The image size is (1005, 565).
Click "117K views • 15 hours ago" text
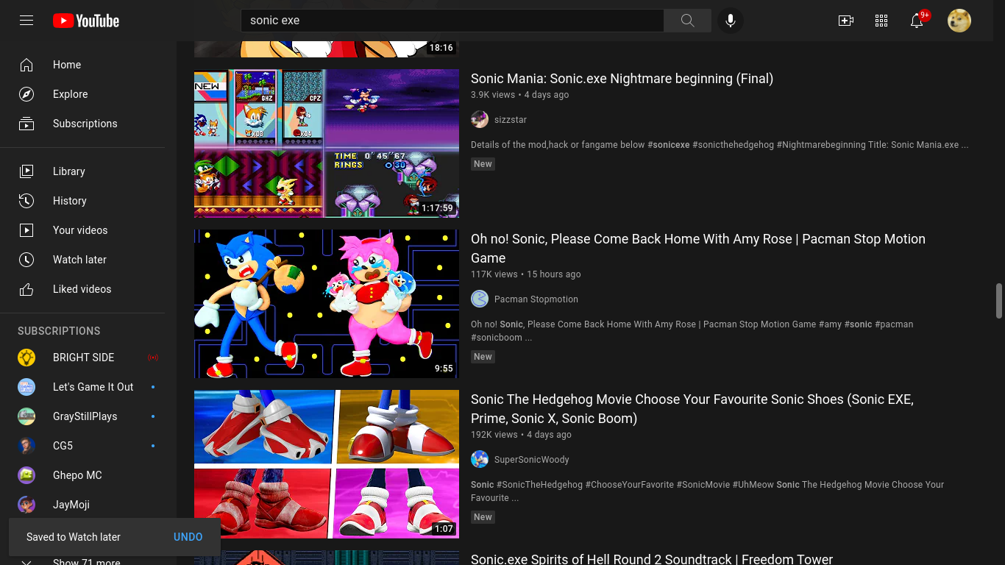click(x=526, y=274)
